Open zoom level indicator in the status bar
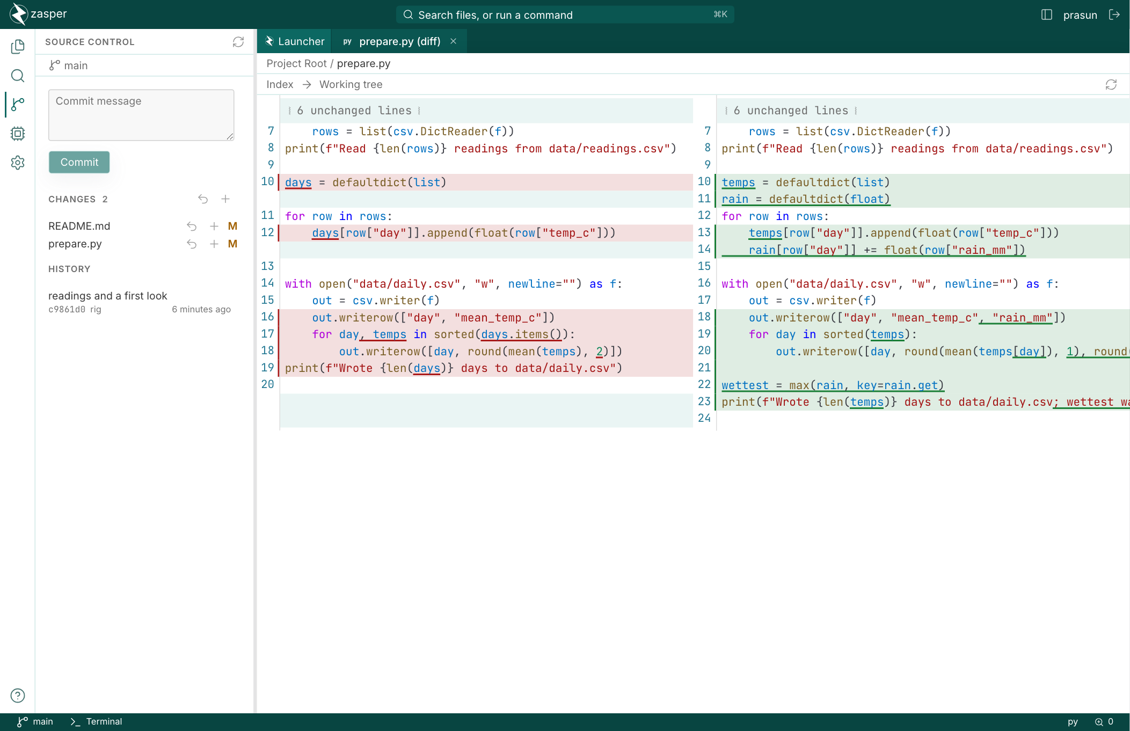Image resolution: width=1130 pixels, height=731 pixels. tap(1104, 722)
